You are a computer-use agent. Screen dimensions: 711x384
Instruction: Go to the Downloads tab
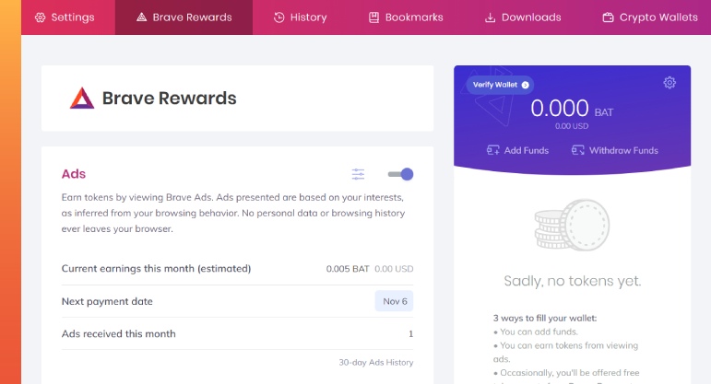522,17
